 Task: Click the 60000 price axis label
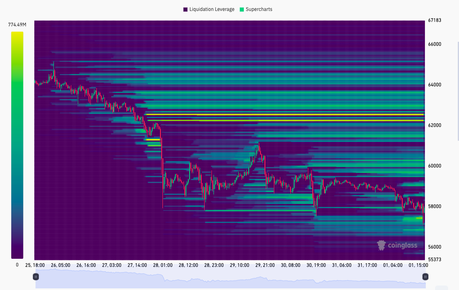click(434, 166)
